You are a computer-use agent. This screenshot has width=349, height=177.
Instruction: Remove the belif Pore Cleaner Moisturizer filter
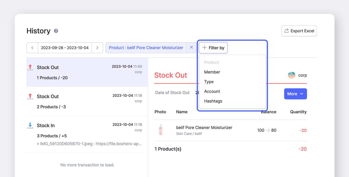[191, 47]
